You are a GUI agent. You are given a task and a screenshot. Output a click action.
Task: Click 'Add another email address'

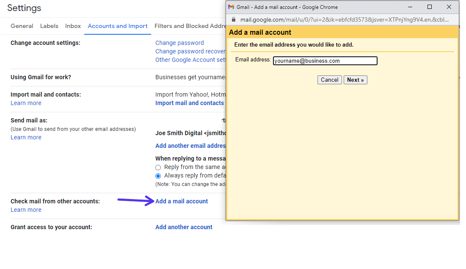(190, 145)
